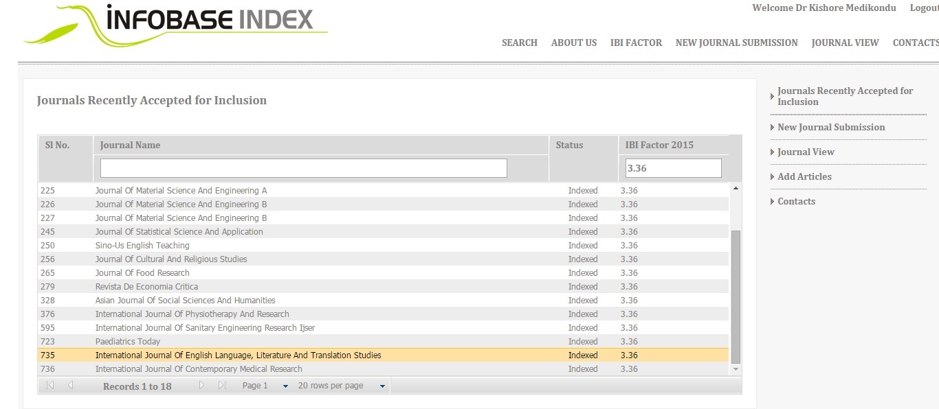Open the Contacts sidebar link
939x409 pixels.
[796, 201]
